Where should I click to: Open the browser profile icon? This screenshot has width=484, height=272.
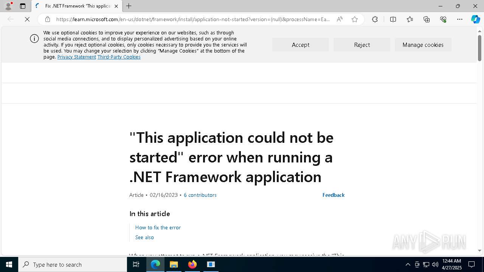8,6
